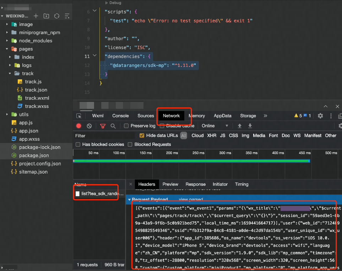Show the messages count indicator
The image size is (342, 271).
[x=307, y=116]
